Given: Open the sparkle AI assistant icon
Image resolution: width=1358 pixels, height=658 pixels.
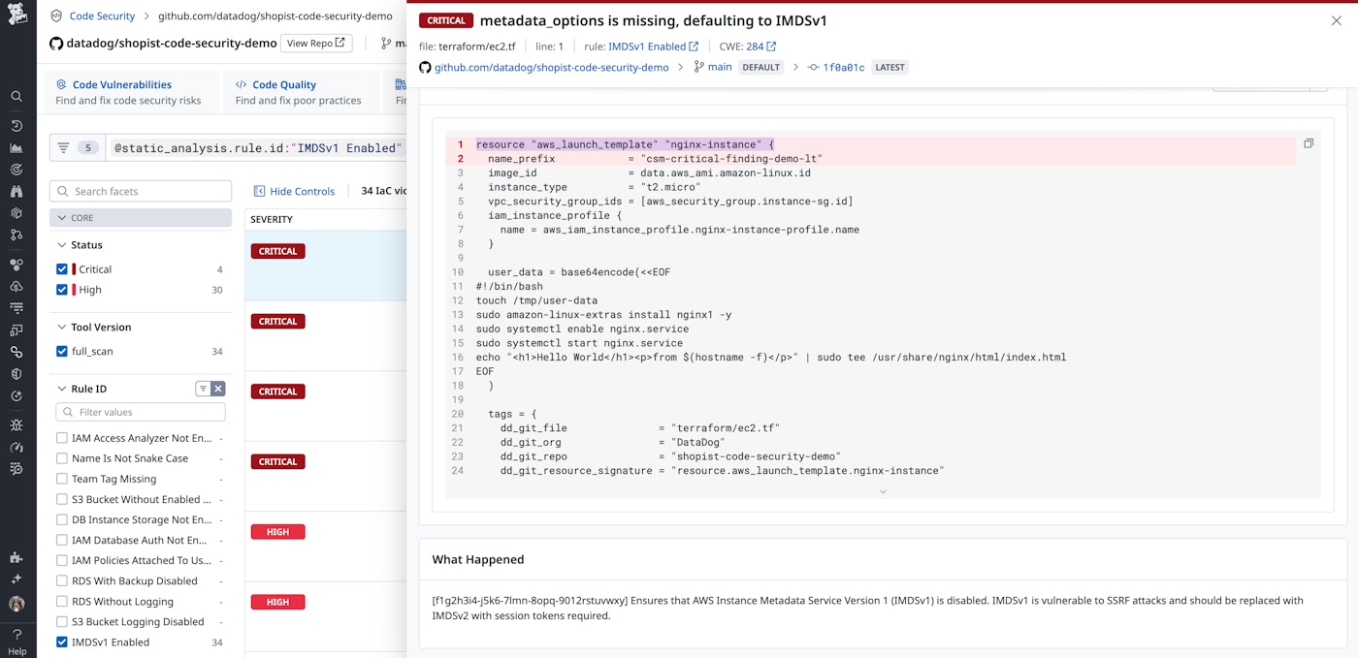Looking at the screenshot, I should 16,579.
